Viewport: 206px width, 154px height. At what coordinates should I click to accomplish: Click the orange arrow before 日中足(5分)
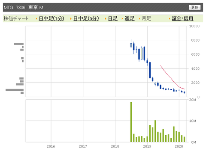coord(71,18)
